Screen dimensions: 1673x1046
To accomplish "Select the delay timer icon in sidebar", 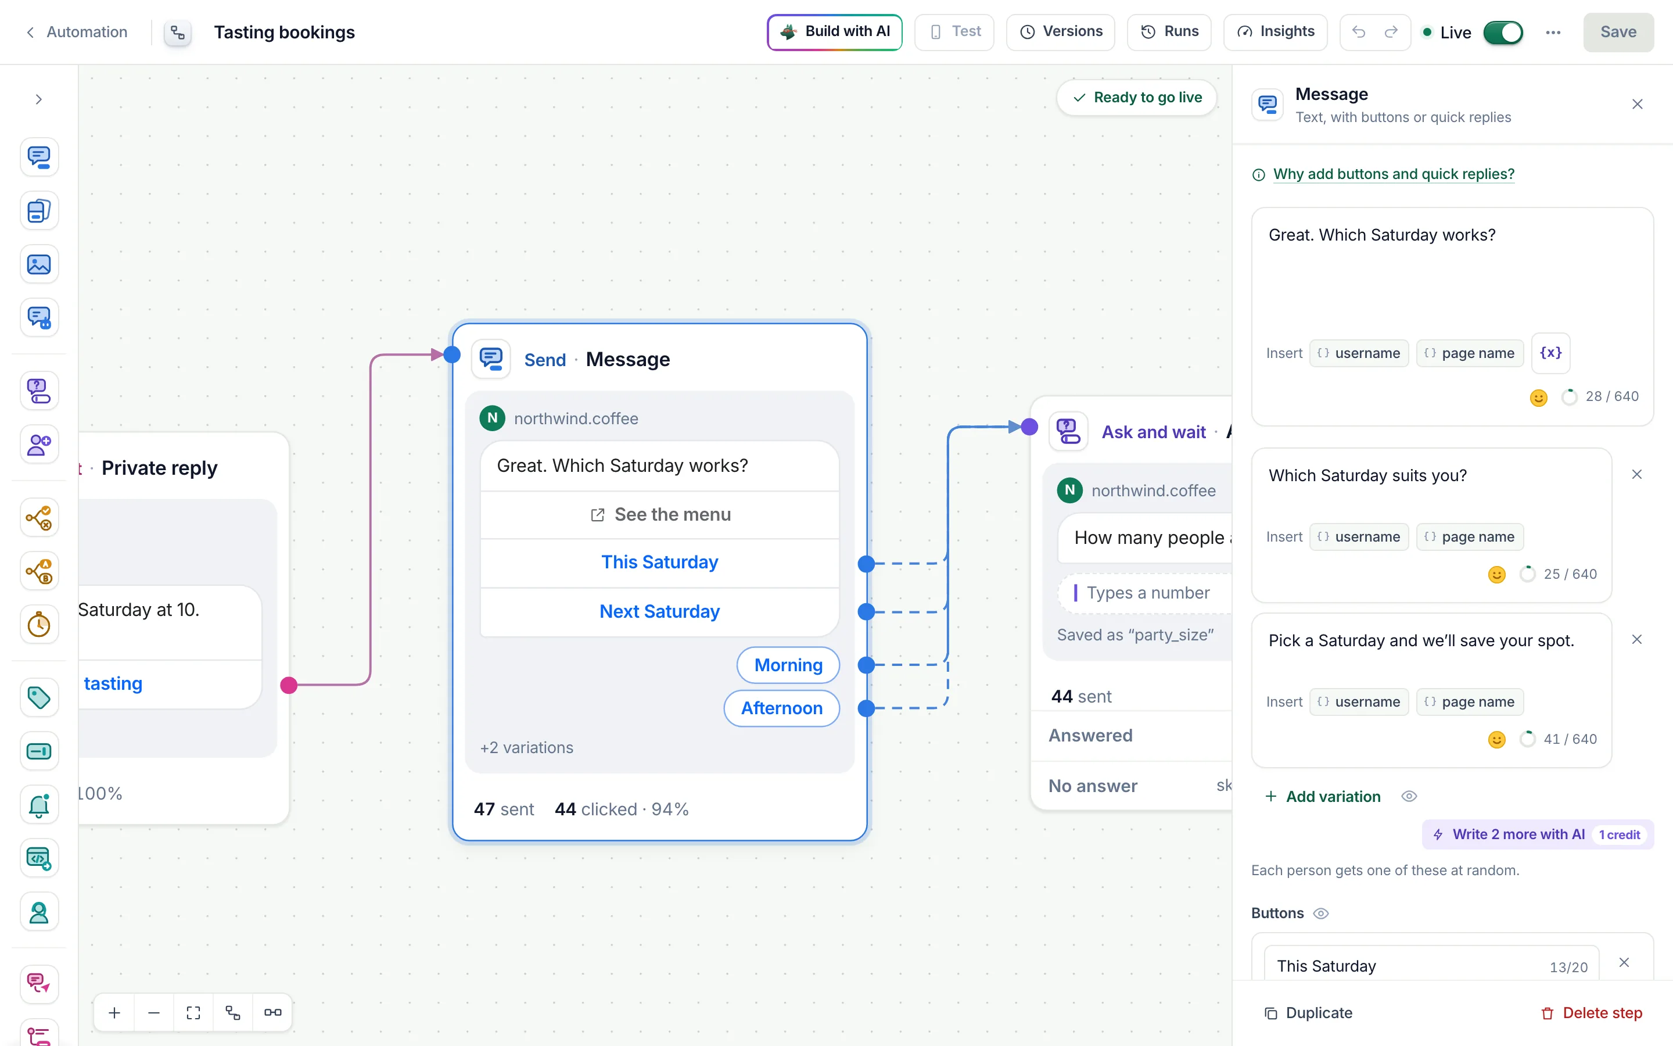I will tap(39, 625).
